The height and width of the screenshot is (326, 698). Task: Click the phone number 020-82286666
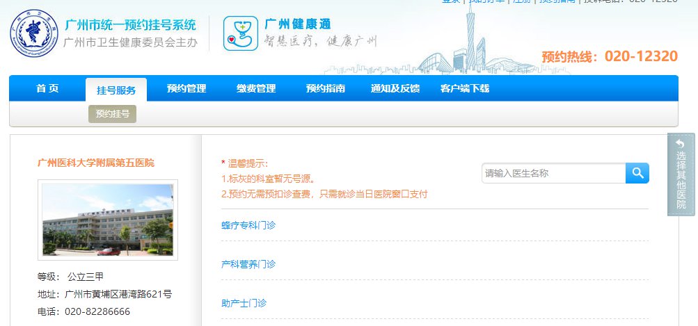coord(97,311)
